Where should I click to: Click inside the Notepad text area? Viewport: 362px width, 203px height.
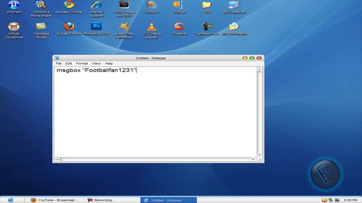[x=155, y=112]
